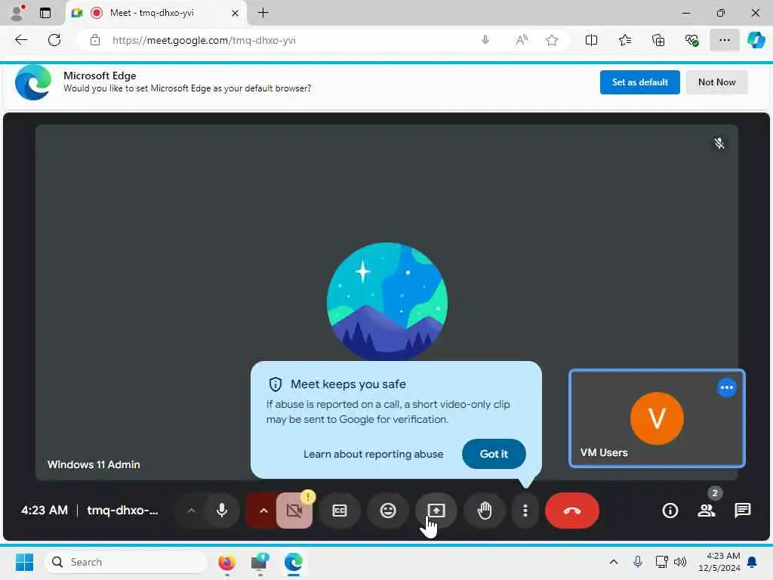
Task: Open the Favorites list icon
Action: (624, 40)
